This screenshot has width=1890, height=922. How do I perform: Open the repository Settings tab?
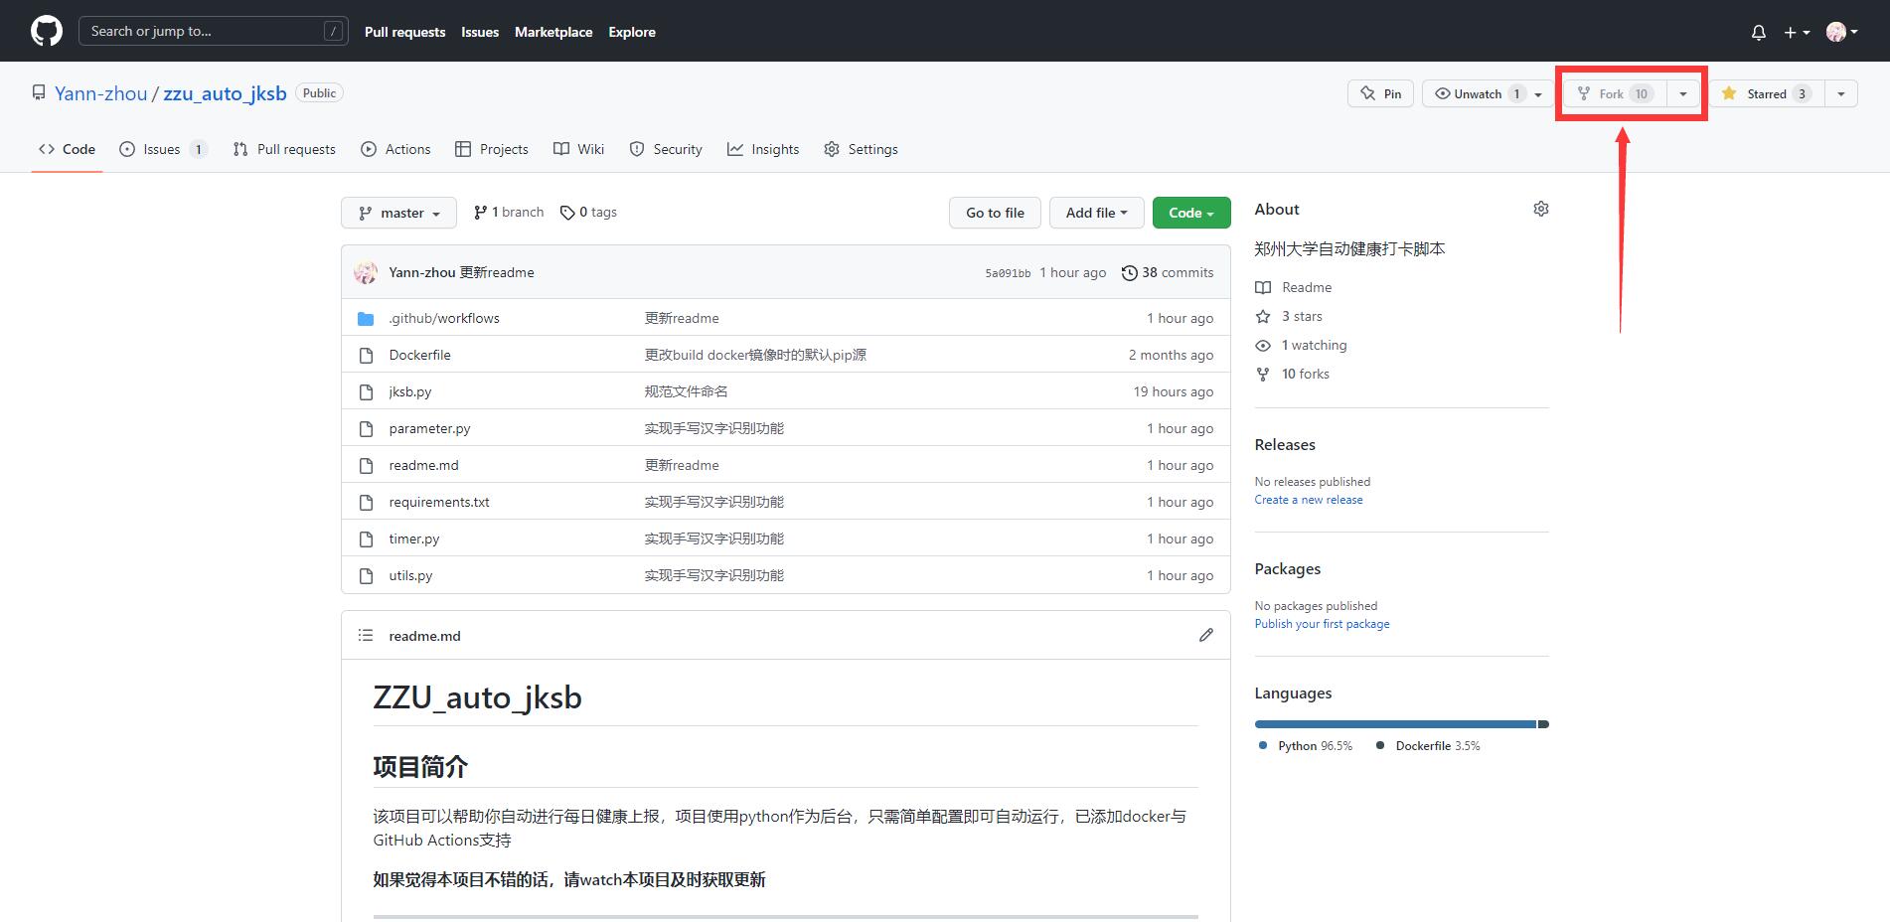[x=861, y=149]
